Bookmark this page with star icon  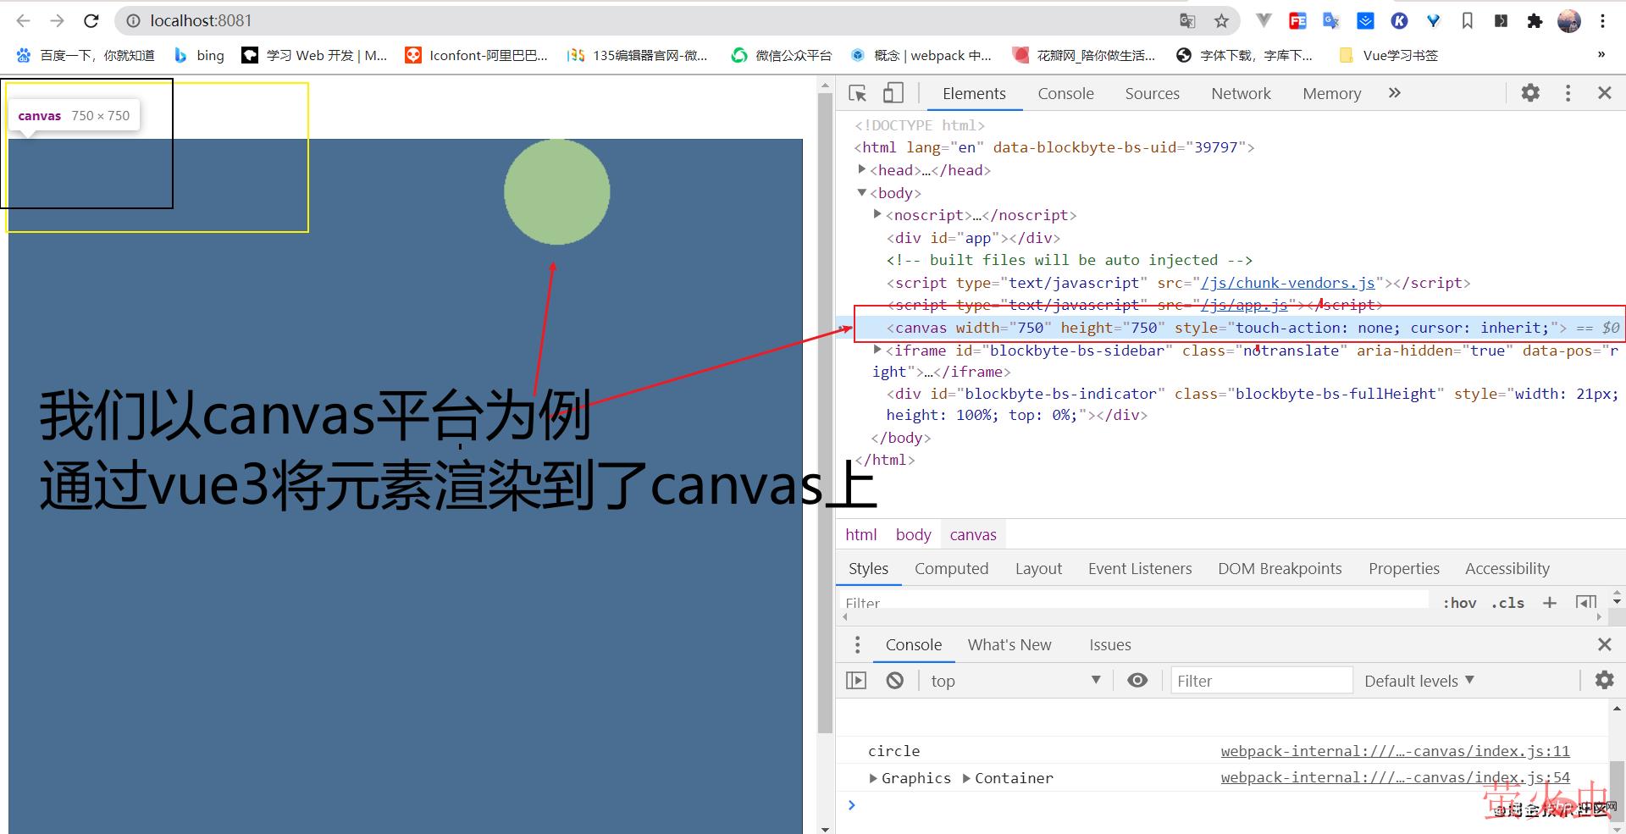coord(1221,21)
